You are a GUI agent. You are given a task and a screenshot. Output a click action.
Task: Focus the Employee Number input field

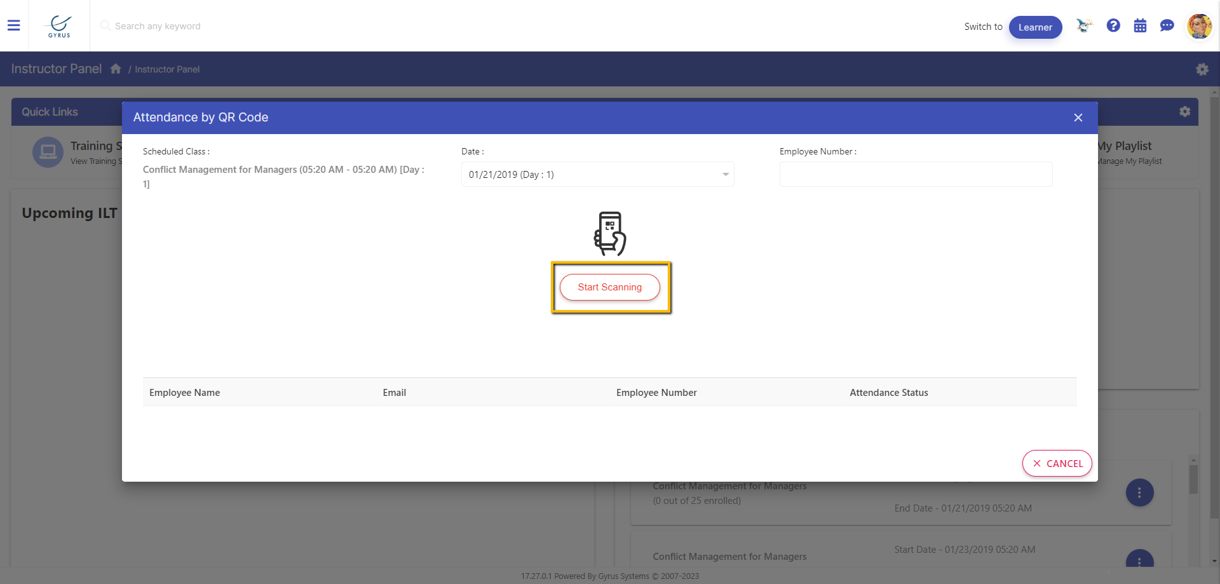(916, 174)
